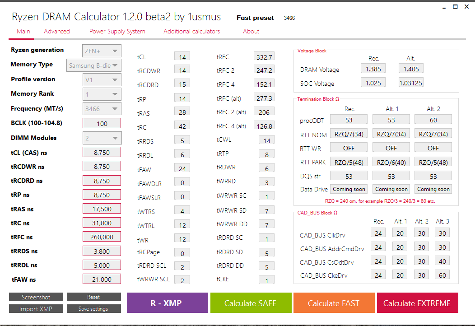The width and height of the screenshot is (475, 326).
Task: Click Calculate EXTREME button
Action: click(418, 303)
